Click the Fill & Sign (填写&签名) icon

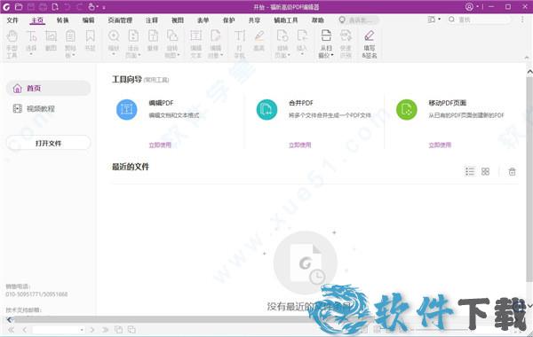(370, 44)
